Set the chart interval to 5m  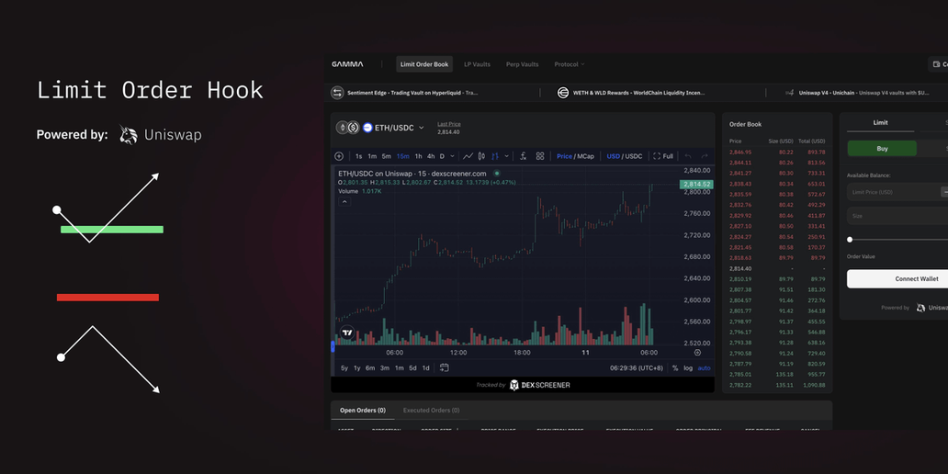coord(387,156)
